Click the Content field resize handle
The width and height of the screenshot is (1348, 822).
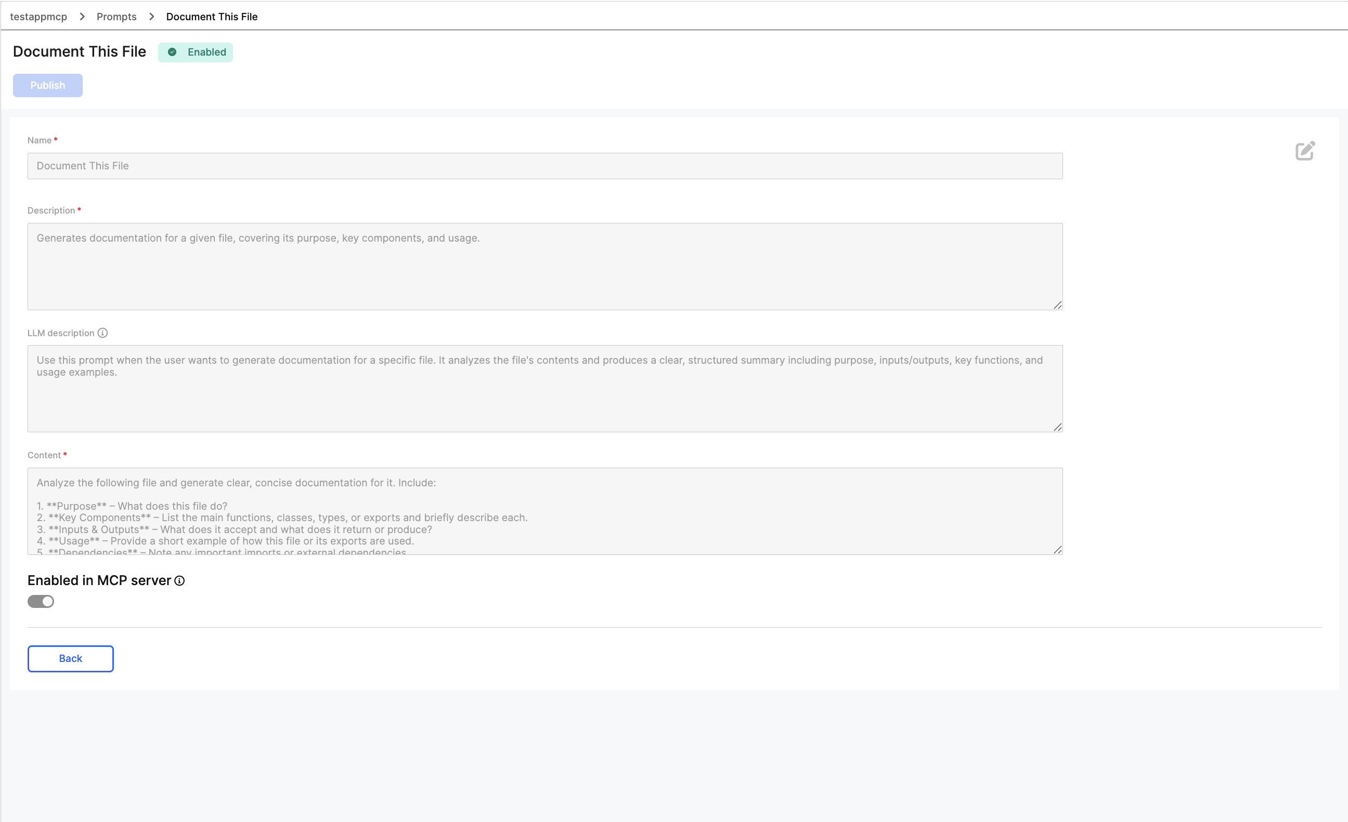[x=1057, y=550]
